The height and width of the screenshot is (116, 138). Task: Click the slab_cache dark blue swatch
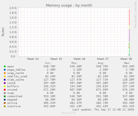click(x=5, y=80)
